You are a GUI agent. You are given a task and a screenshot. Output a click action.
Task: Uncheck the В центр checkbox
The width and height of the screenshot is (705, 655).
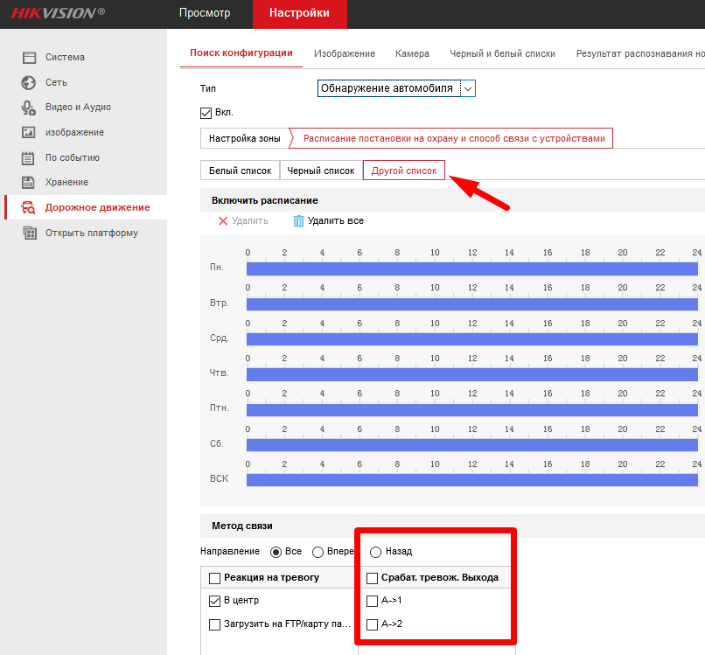214,601
